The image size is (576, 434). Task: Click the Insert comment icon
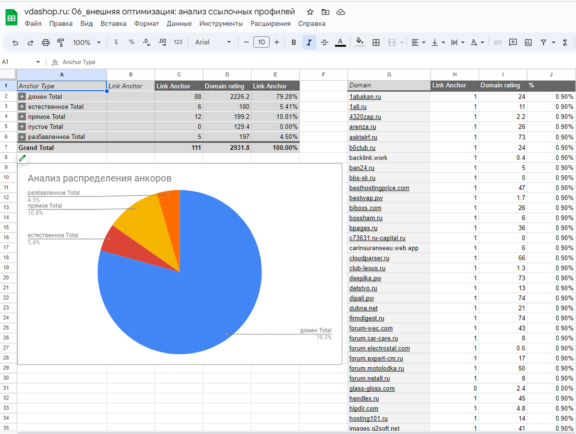[x=513, y=42]
